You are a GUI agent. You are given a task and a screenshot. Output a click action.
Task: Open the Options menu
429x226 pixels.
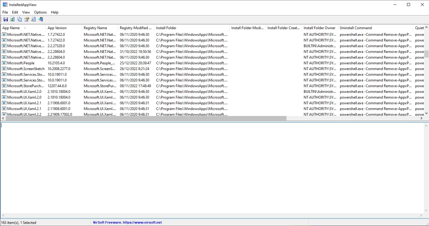tap(40, 12)
